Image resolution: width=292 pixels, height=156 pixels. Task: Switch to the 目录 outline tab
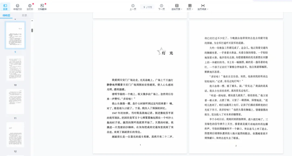point(25,15)
